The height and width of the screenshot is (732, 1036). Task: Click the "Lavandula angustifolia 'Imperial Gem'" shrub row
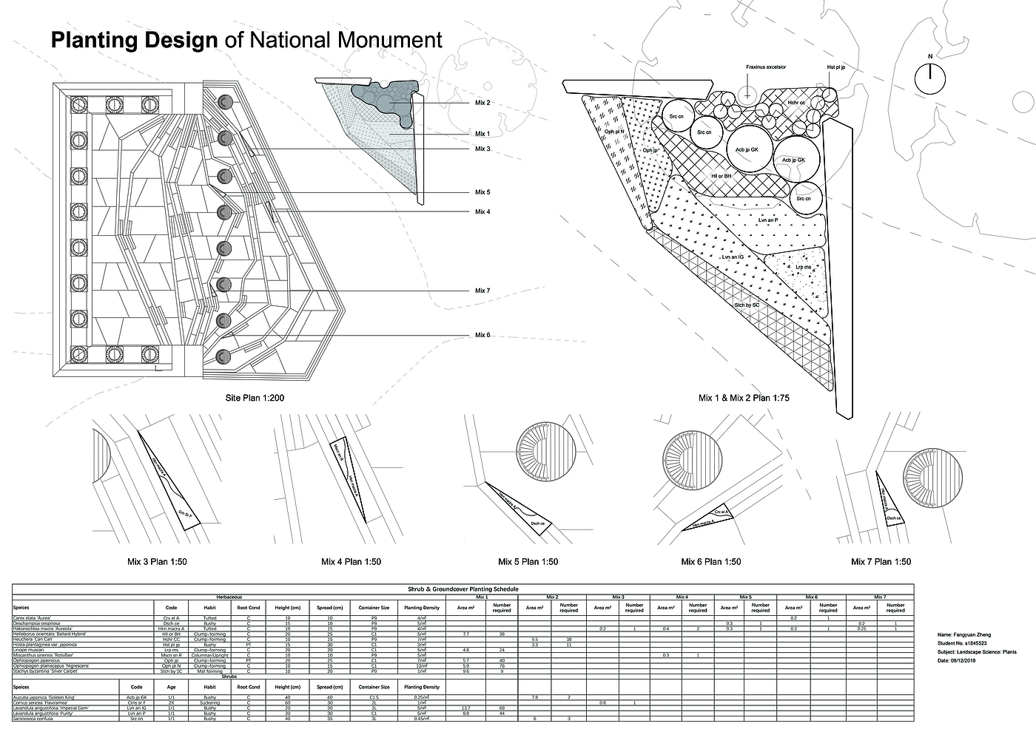463,708
